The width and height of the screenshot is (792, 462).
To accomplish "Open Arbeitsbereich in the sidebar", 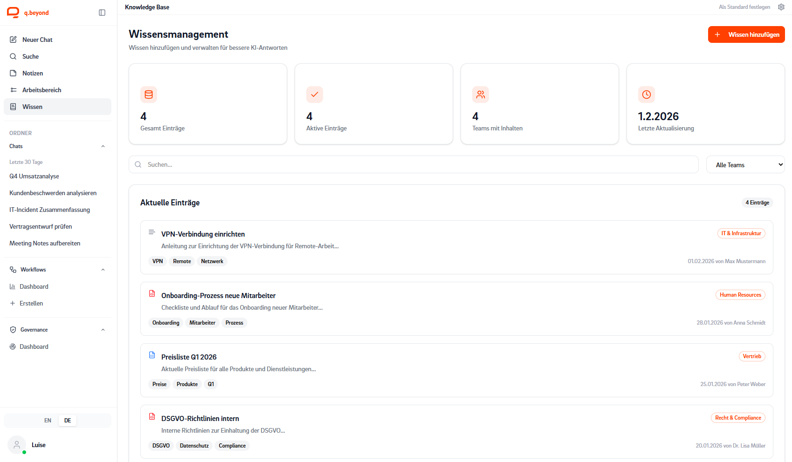I will tap(41, 90).
